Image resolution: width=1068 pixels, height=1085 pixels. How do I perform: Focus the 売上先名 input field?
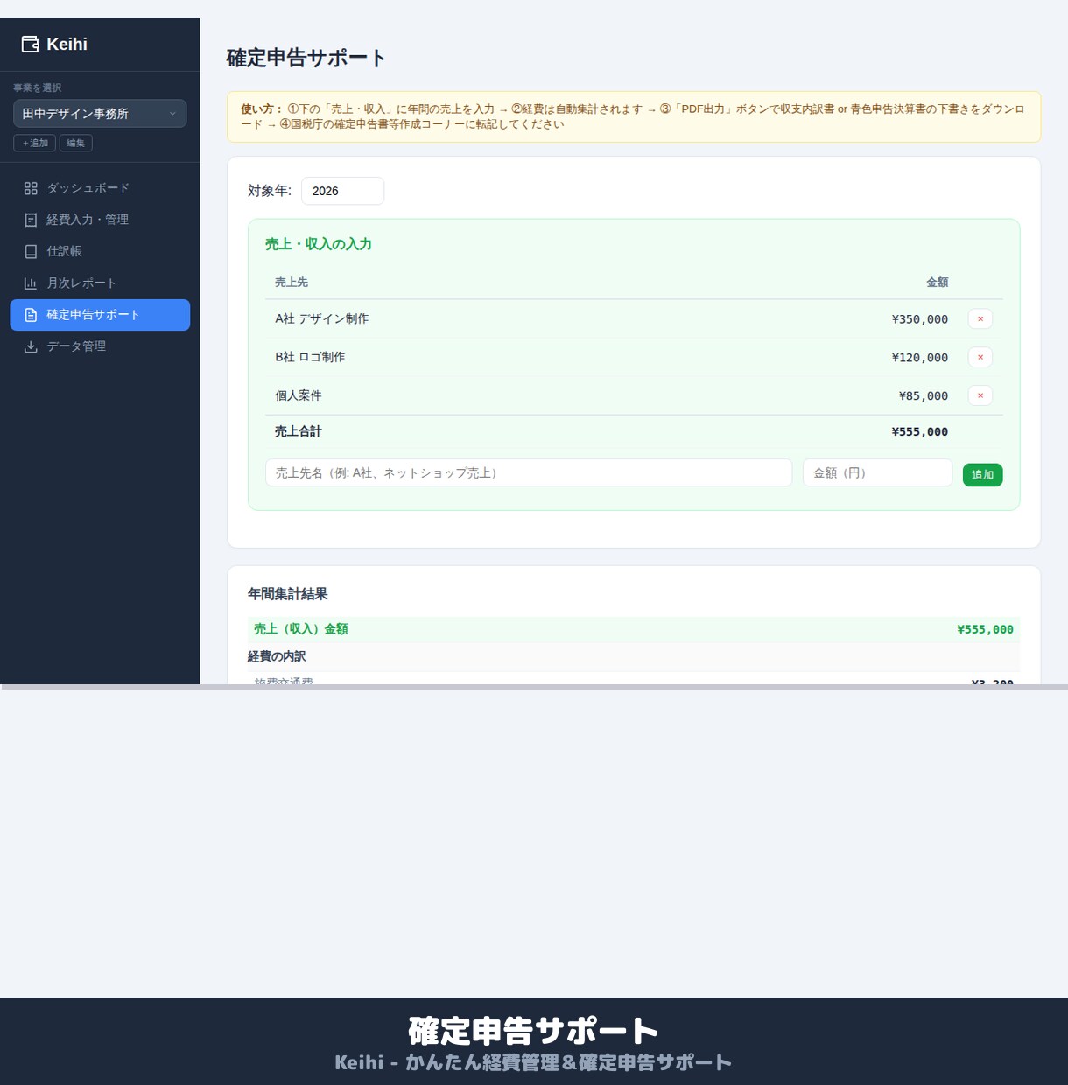coord(529,472)
